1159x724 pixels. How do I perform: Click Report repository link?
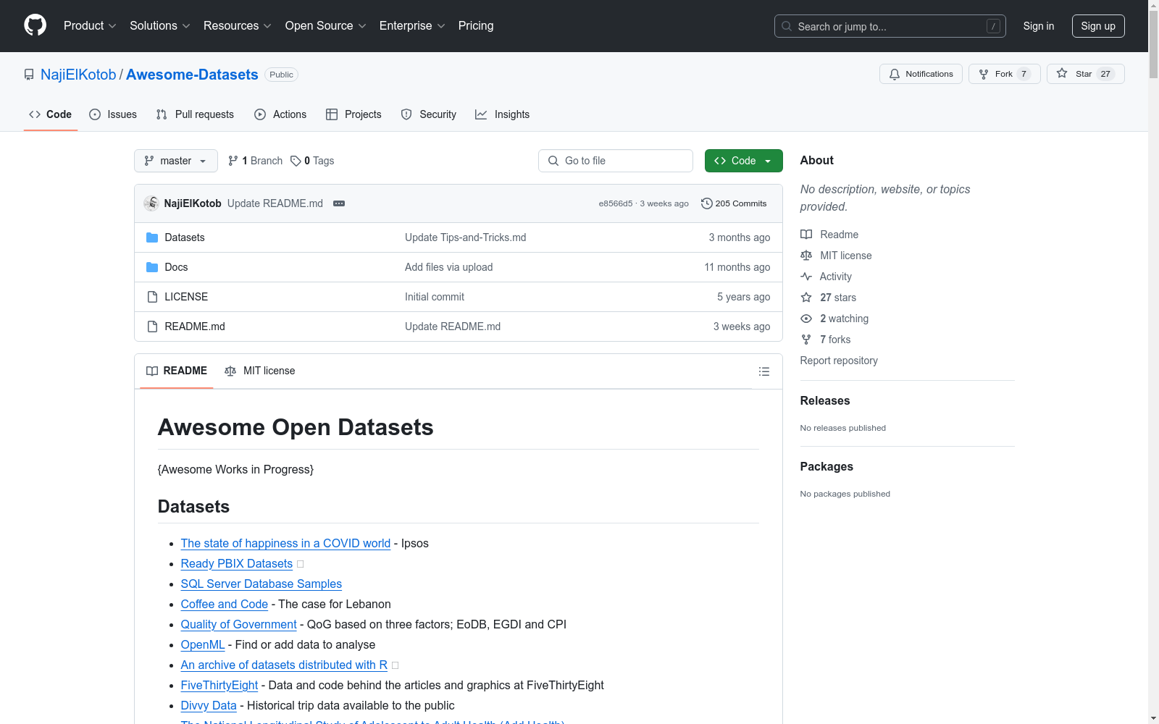coord(839,361)
